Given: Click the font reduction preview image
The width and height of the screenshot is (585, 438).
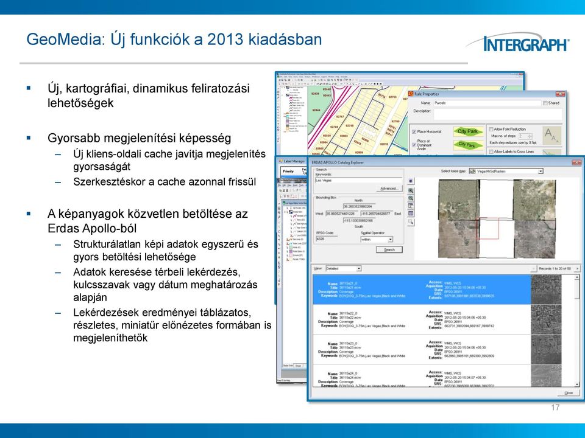Looking at the screenshot, I should pyautogui.click(x=552, y=136).
